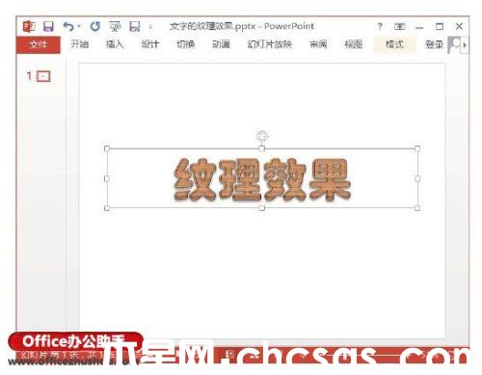Open the 审阅 (Review) tab
The height and width of the screenshot is (375, 482).
[x=318, y=44]
